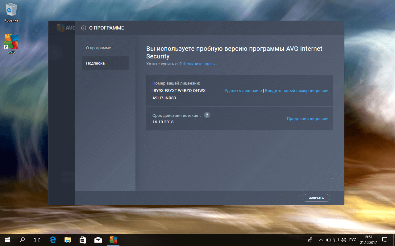
Task: Open the РУС input language switcher
Action: [352, 240]
